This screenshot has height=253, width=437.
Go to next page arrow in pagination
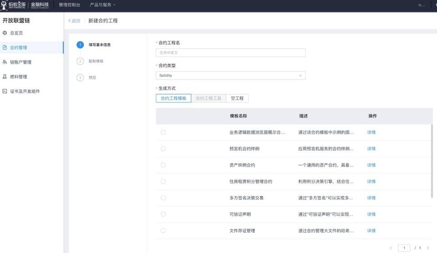428,248
